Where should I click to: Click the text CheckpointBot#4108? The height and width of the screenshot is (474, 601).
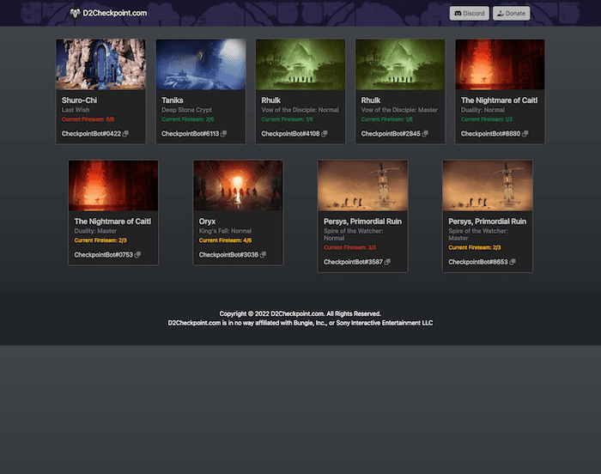coord(290,134)
